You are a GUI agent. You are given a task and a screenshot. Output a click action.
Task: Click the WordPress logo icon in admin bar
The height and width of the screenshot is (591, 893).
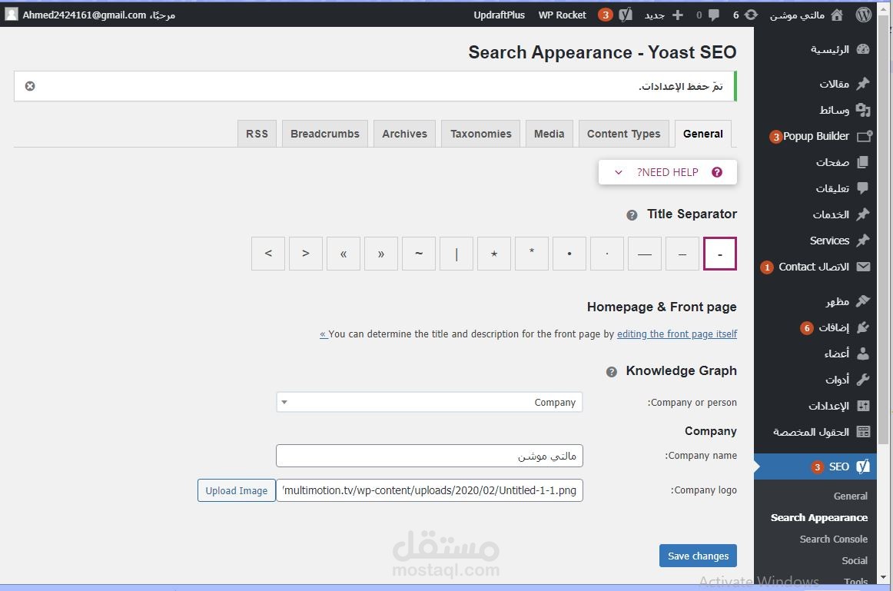click(863, 15)
